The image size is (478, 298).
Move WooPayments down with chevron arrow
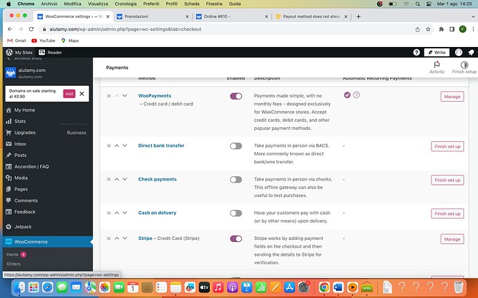coord(125,95)
